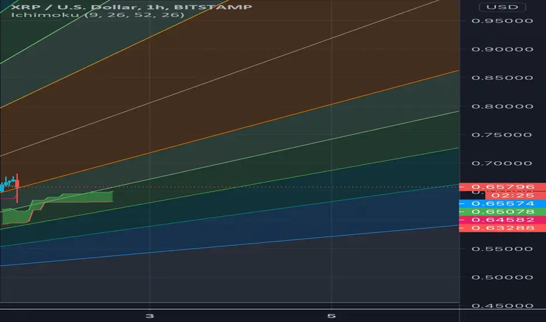Screen dimensions: 546x322
Task: Select the pink 0.64582 price tag
Action: point(503,220)
